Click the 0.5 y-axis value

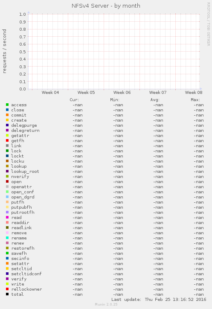click(23, 52)
